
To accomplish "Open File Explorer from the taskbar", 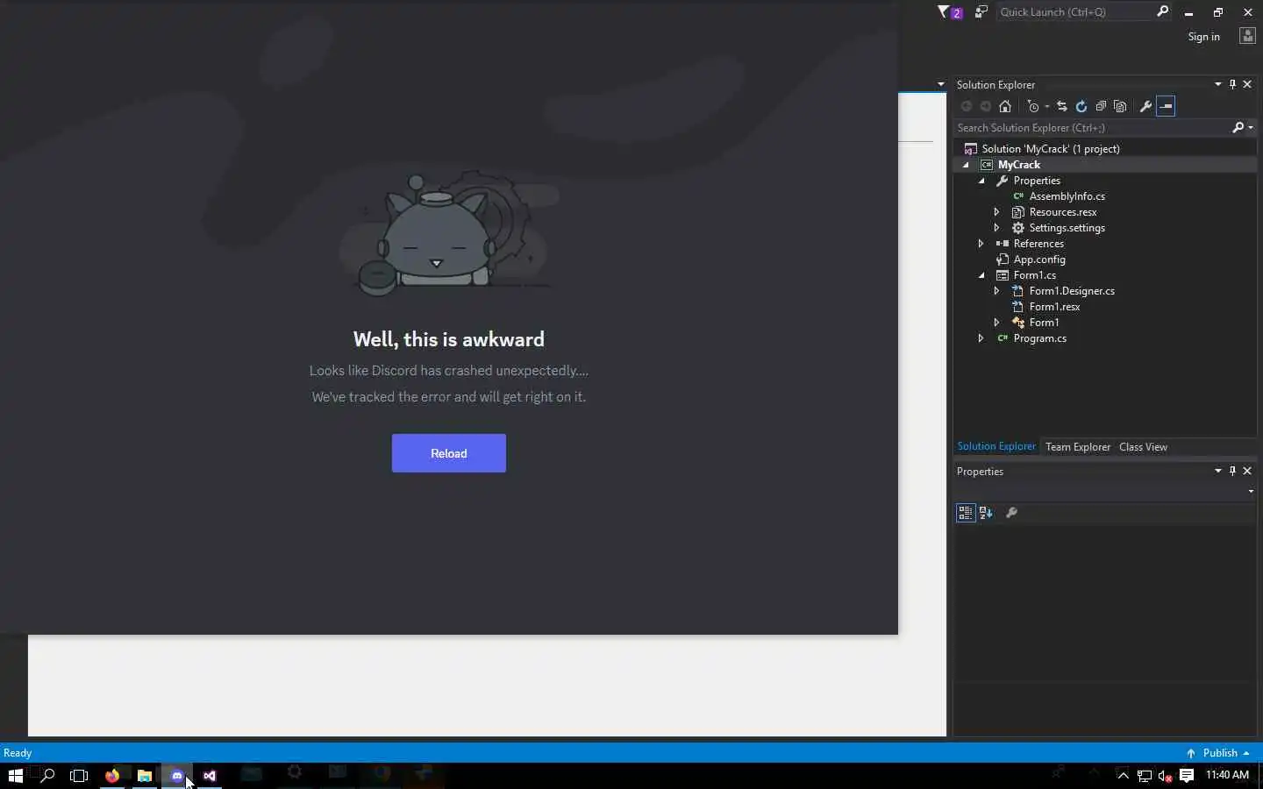I will click(145, 776).
